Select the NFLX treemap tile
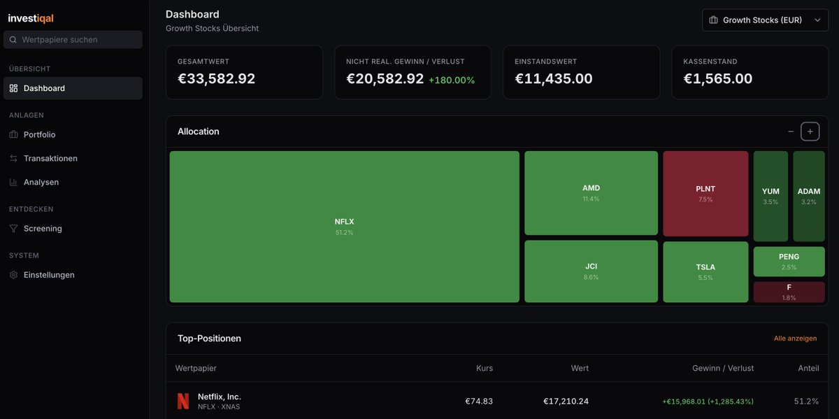The height and width of the screenshot is (419, 839). (x=344, y=227)
